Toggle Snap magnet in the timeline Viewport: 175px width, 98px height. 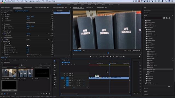point(66,65)
